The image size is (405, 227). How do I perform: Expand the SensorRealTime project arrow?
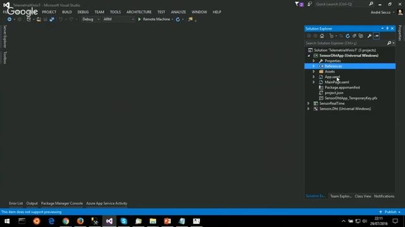pos(308,103)
